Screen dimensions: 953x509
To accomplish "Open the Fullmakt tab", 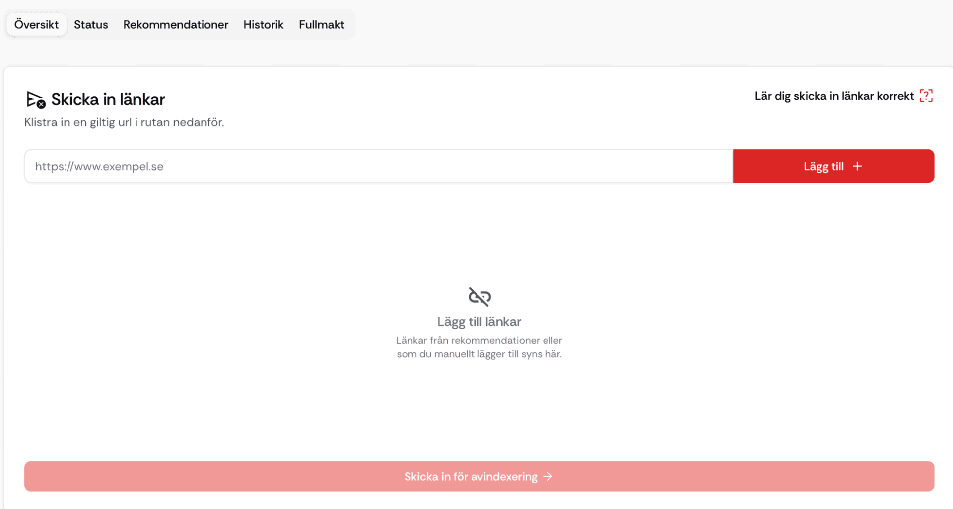I will 321,25.
